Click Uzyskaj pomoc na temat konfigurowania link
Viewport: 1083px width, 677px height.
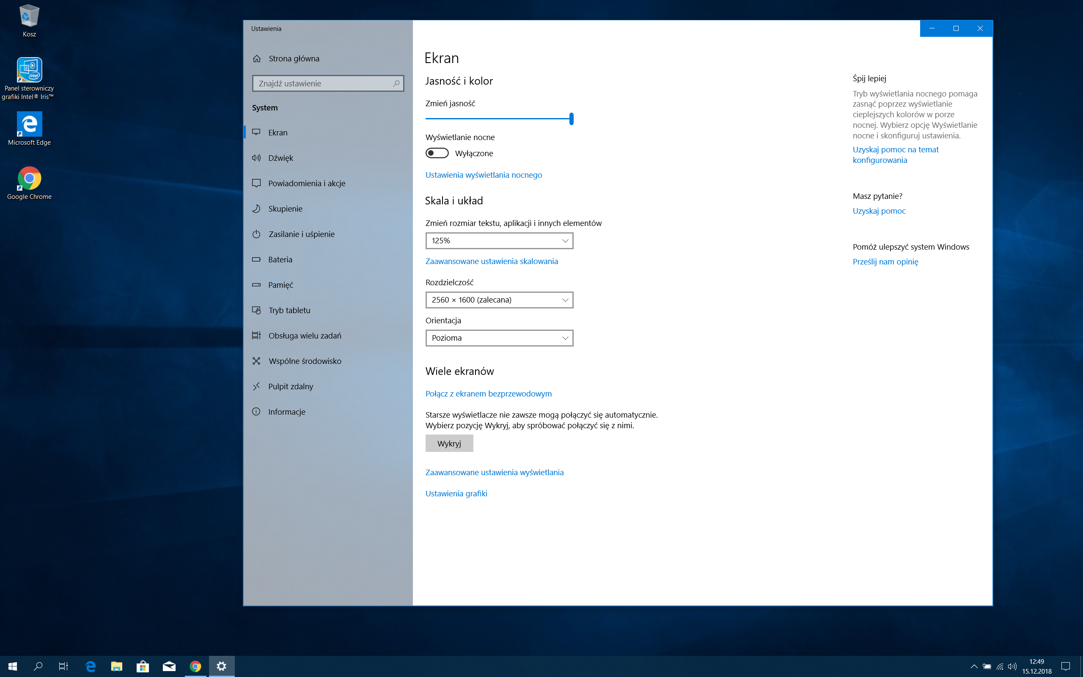tap(896, 155)
